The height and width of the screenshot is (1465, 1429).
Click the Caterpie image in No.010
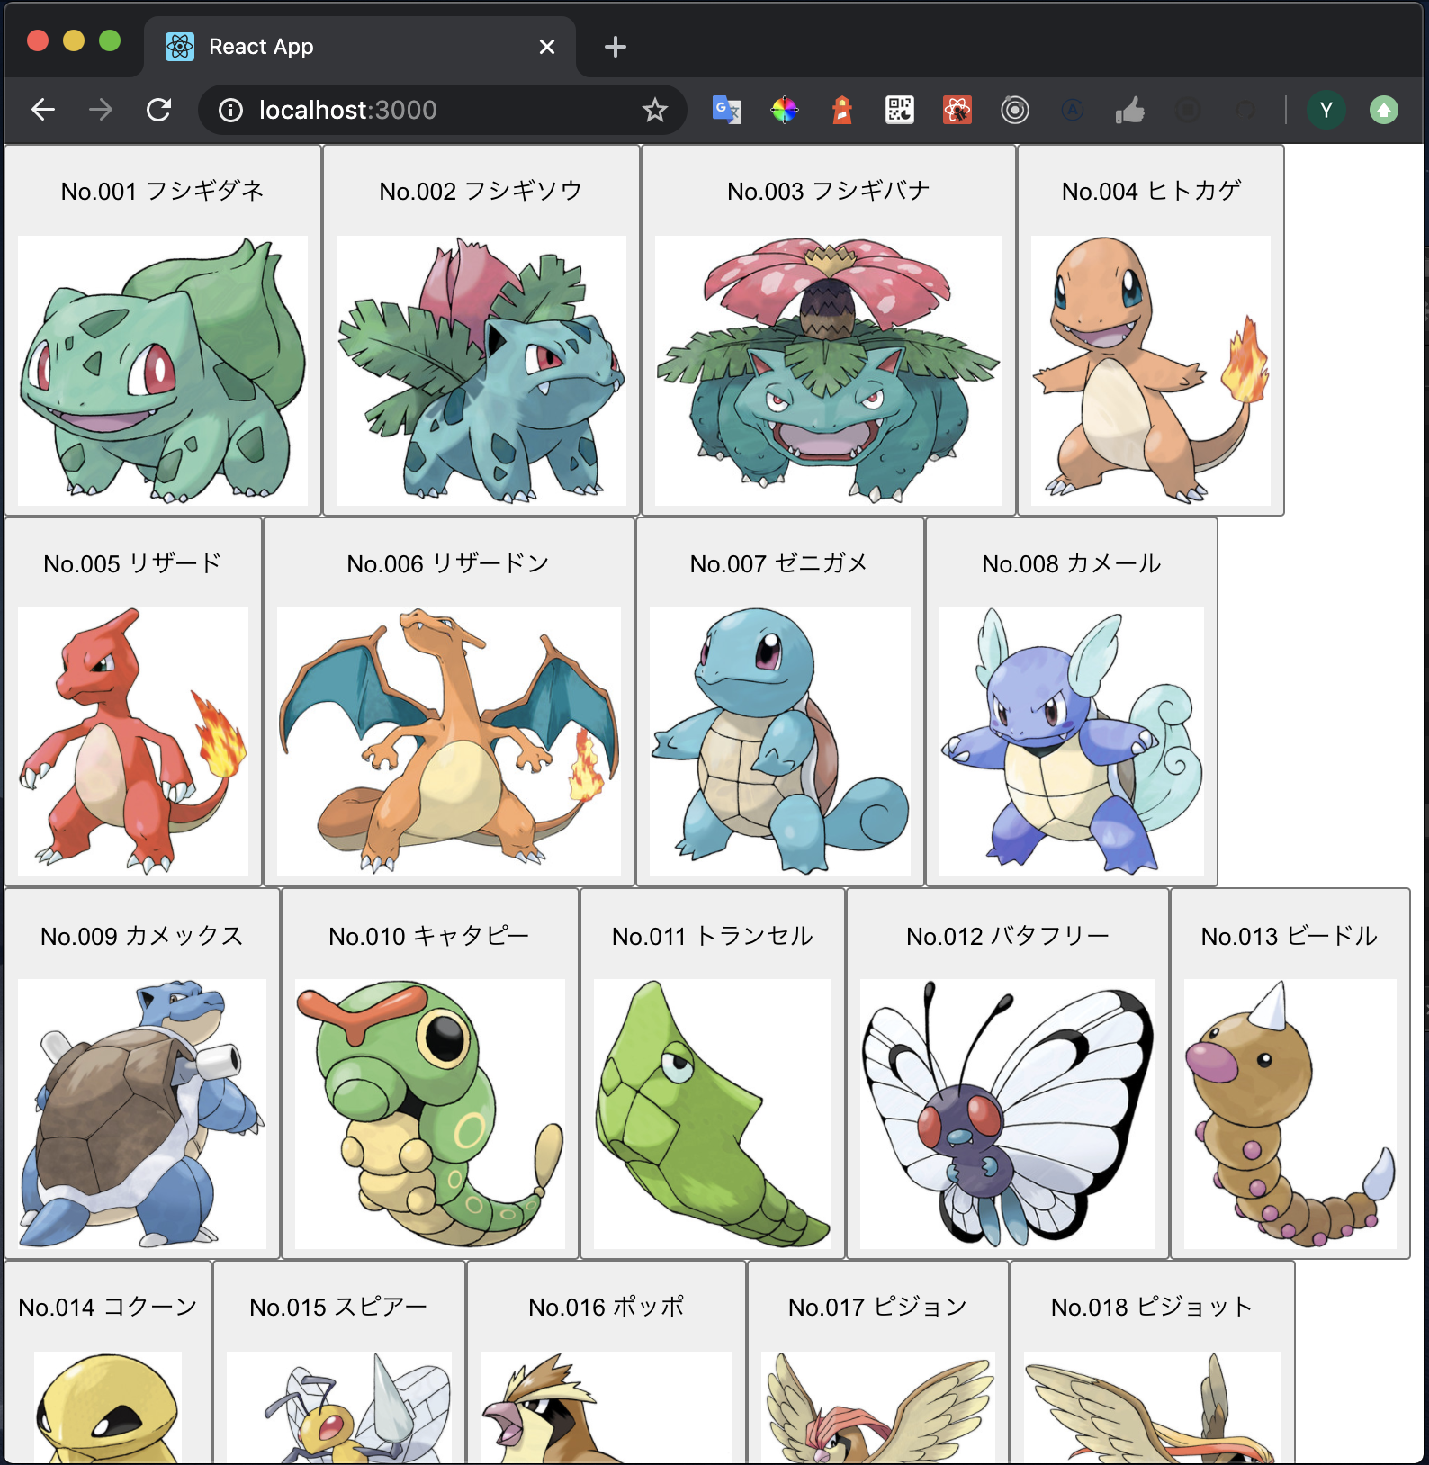(x=430, y=1114)
